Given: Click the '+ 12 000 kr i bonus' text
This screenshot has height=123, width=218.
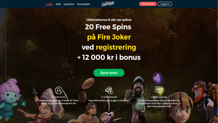Looking at the screenshot, I should [109, 57].
